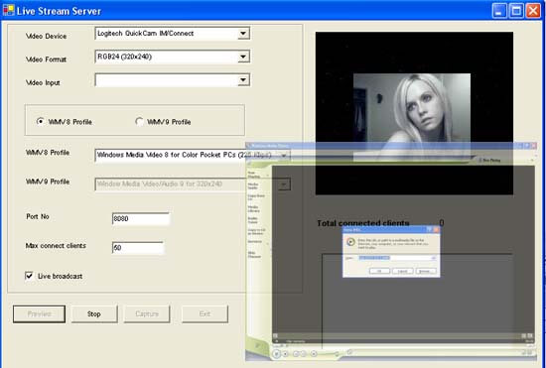The image size is (546, 368).
Task: Open Radio Tuner tab in Media Player
Action: click(253, 220)
